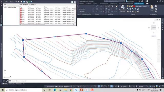This screenshot has width=164, height=92.
Task: Go forward with the right arrow icon
Action: coord(18,2)
